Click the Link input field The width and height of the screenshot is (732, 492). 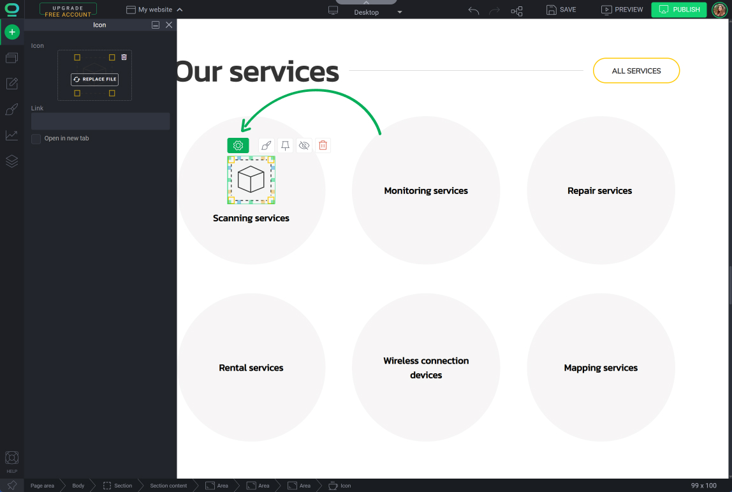pyautogui.click(x=100, y=121)
